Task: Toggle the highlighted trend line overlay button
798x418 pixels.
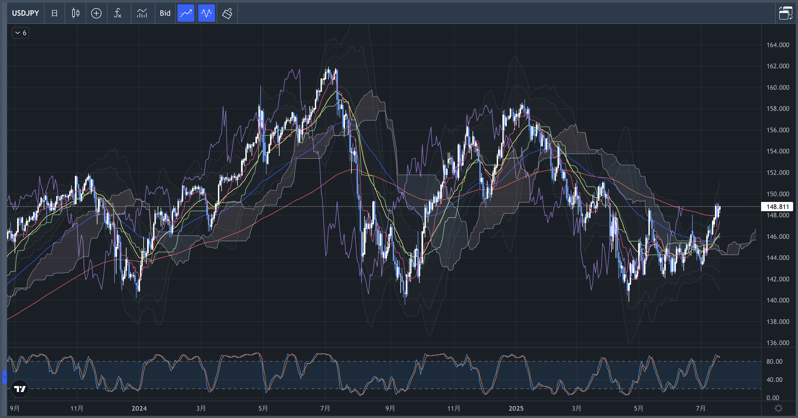Action: (186, 13)
